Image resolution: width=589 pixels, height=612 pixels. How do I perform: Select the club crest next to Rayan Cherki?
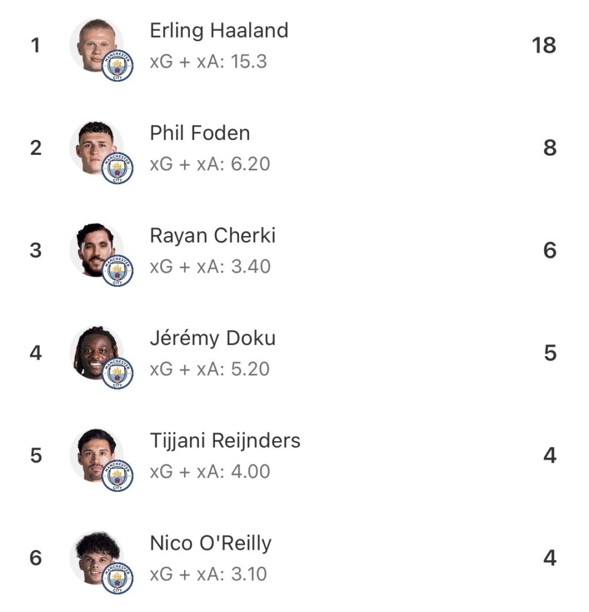117,271
